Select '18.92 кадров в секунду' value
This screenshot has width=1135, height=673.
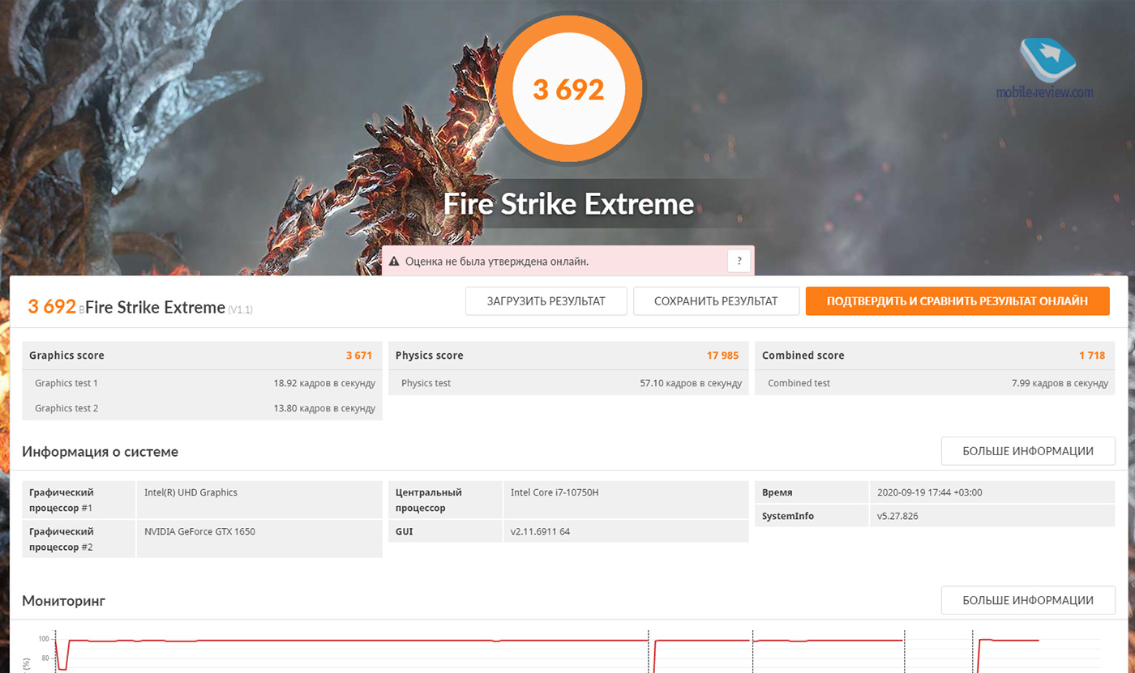[x=324, y=383]
